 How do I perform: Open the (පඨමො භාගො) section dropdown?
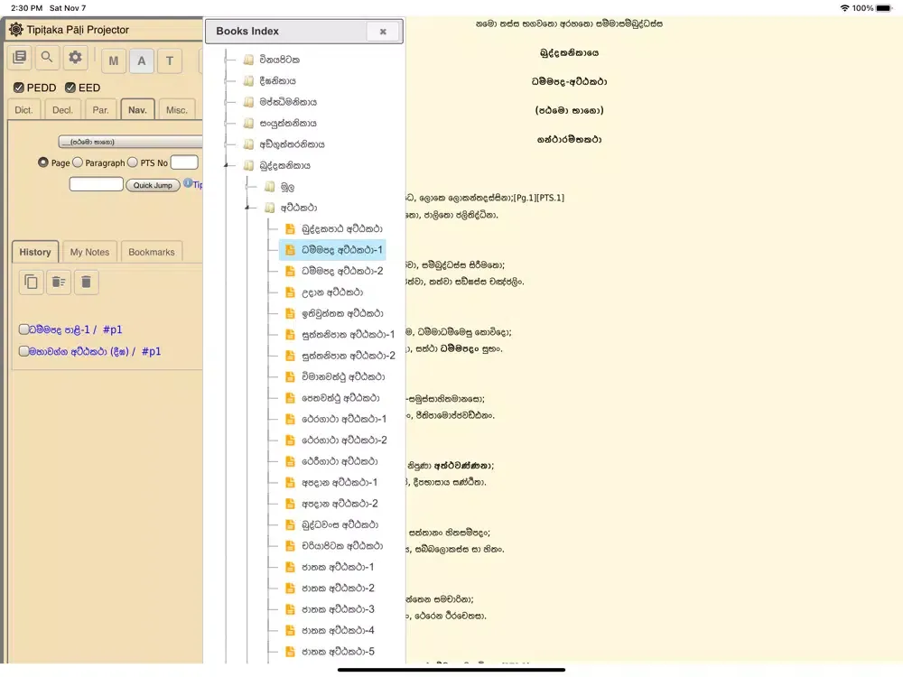click(x=130, y=142)
